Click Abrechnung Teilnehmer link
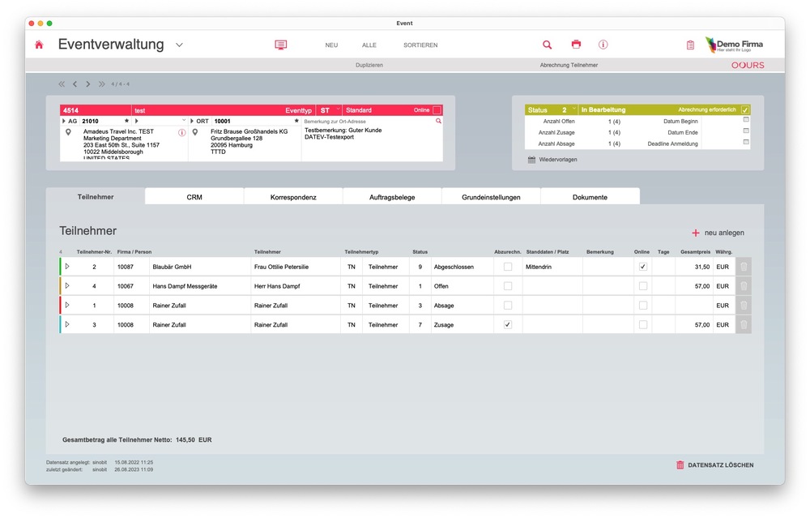810x518 pixels. click(568, 65)
